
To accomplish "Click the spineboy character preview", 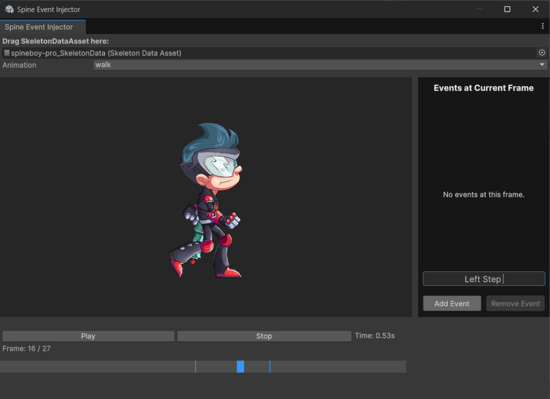I will click(206, 200).
